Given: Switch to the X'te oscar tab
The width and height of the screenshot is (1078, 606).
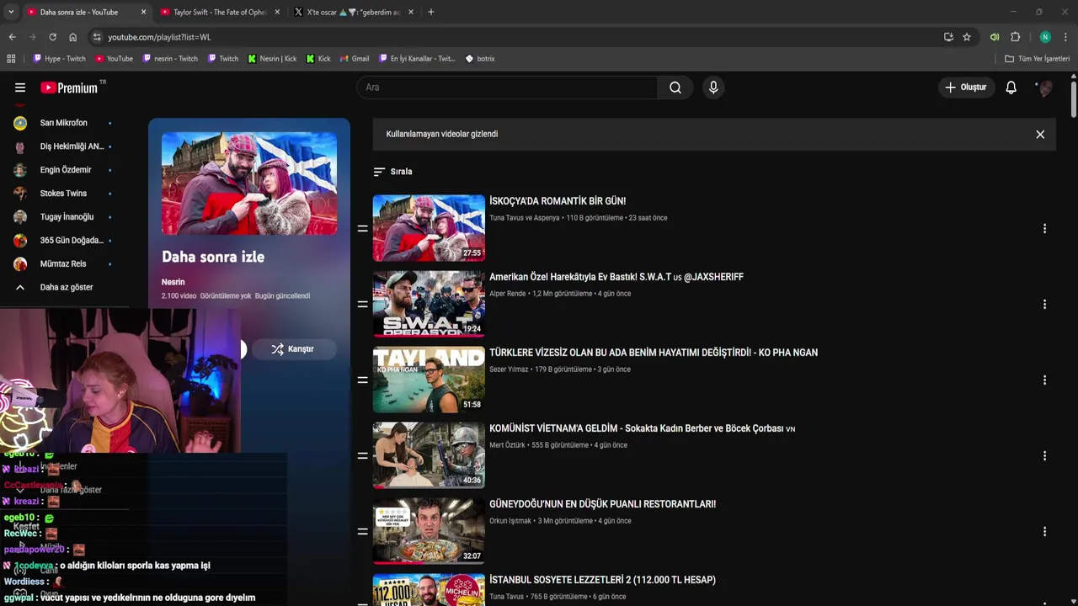Looking at the screenshot, I should pos(352,12).
